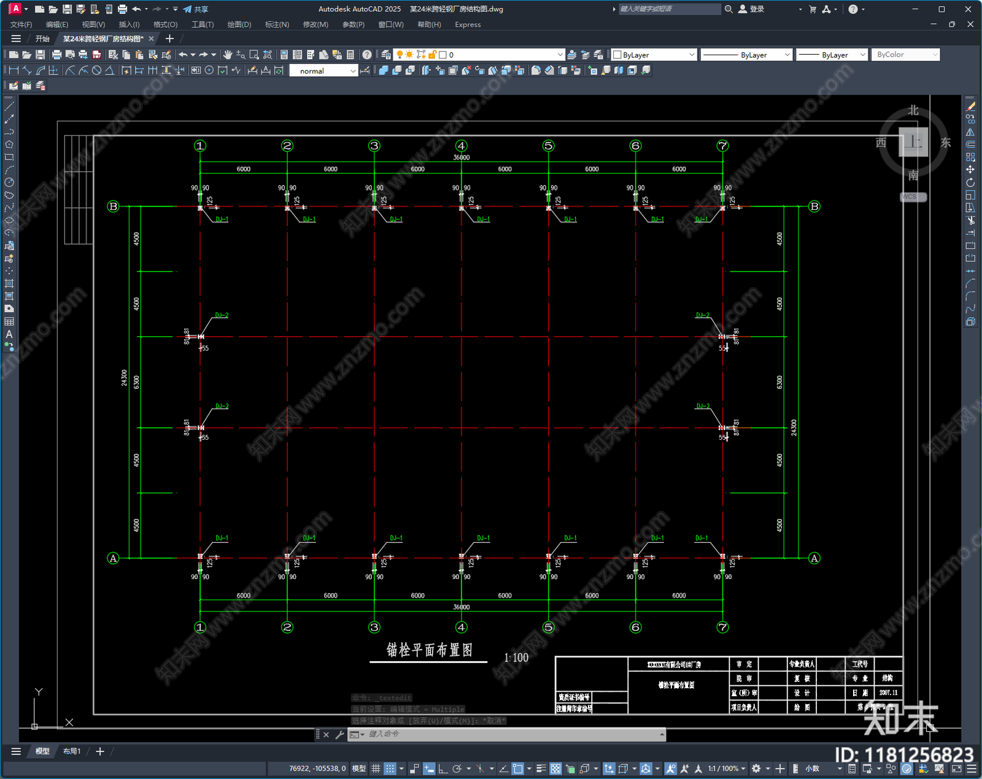The width and height of the screenshot is (982, 779).
Task: Open the Layer Properties manager icon
Action: coord(385,55)
